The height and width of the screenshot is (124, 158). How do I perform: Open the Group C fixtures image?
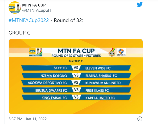coord(76,76)
